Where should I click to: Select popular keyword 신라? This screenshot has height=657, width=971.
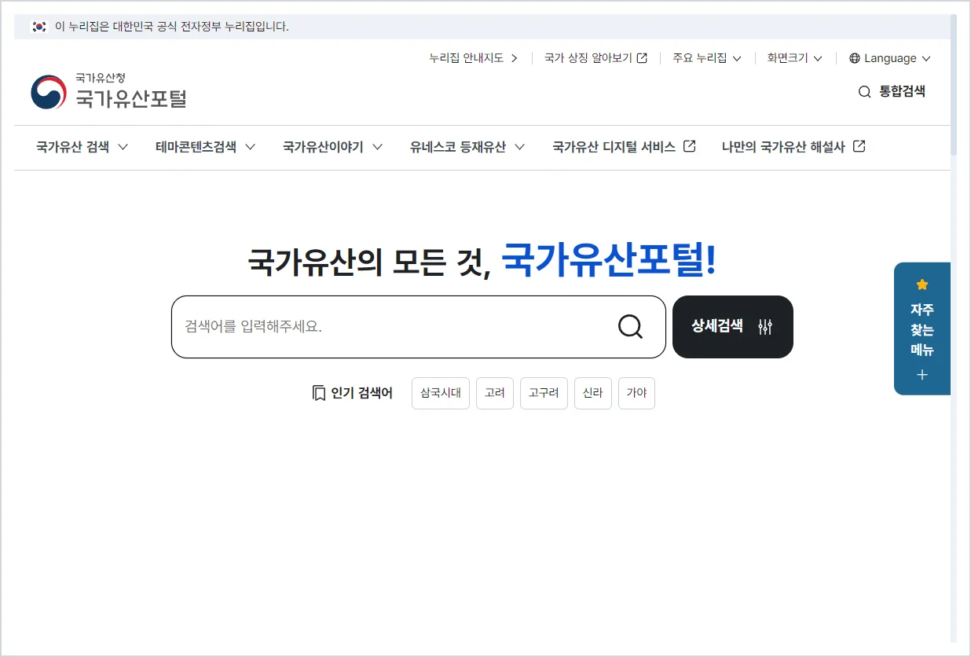pyautogui.click(x=593, y=393)
